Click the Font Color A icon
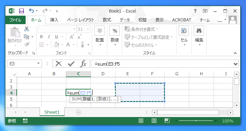 click(x=68, y=45)
